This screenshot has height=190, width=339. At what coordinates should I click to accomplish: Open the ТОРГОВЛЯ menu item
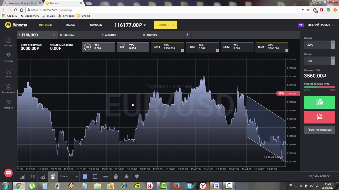coord(45,25)
